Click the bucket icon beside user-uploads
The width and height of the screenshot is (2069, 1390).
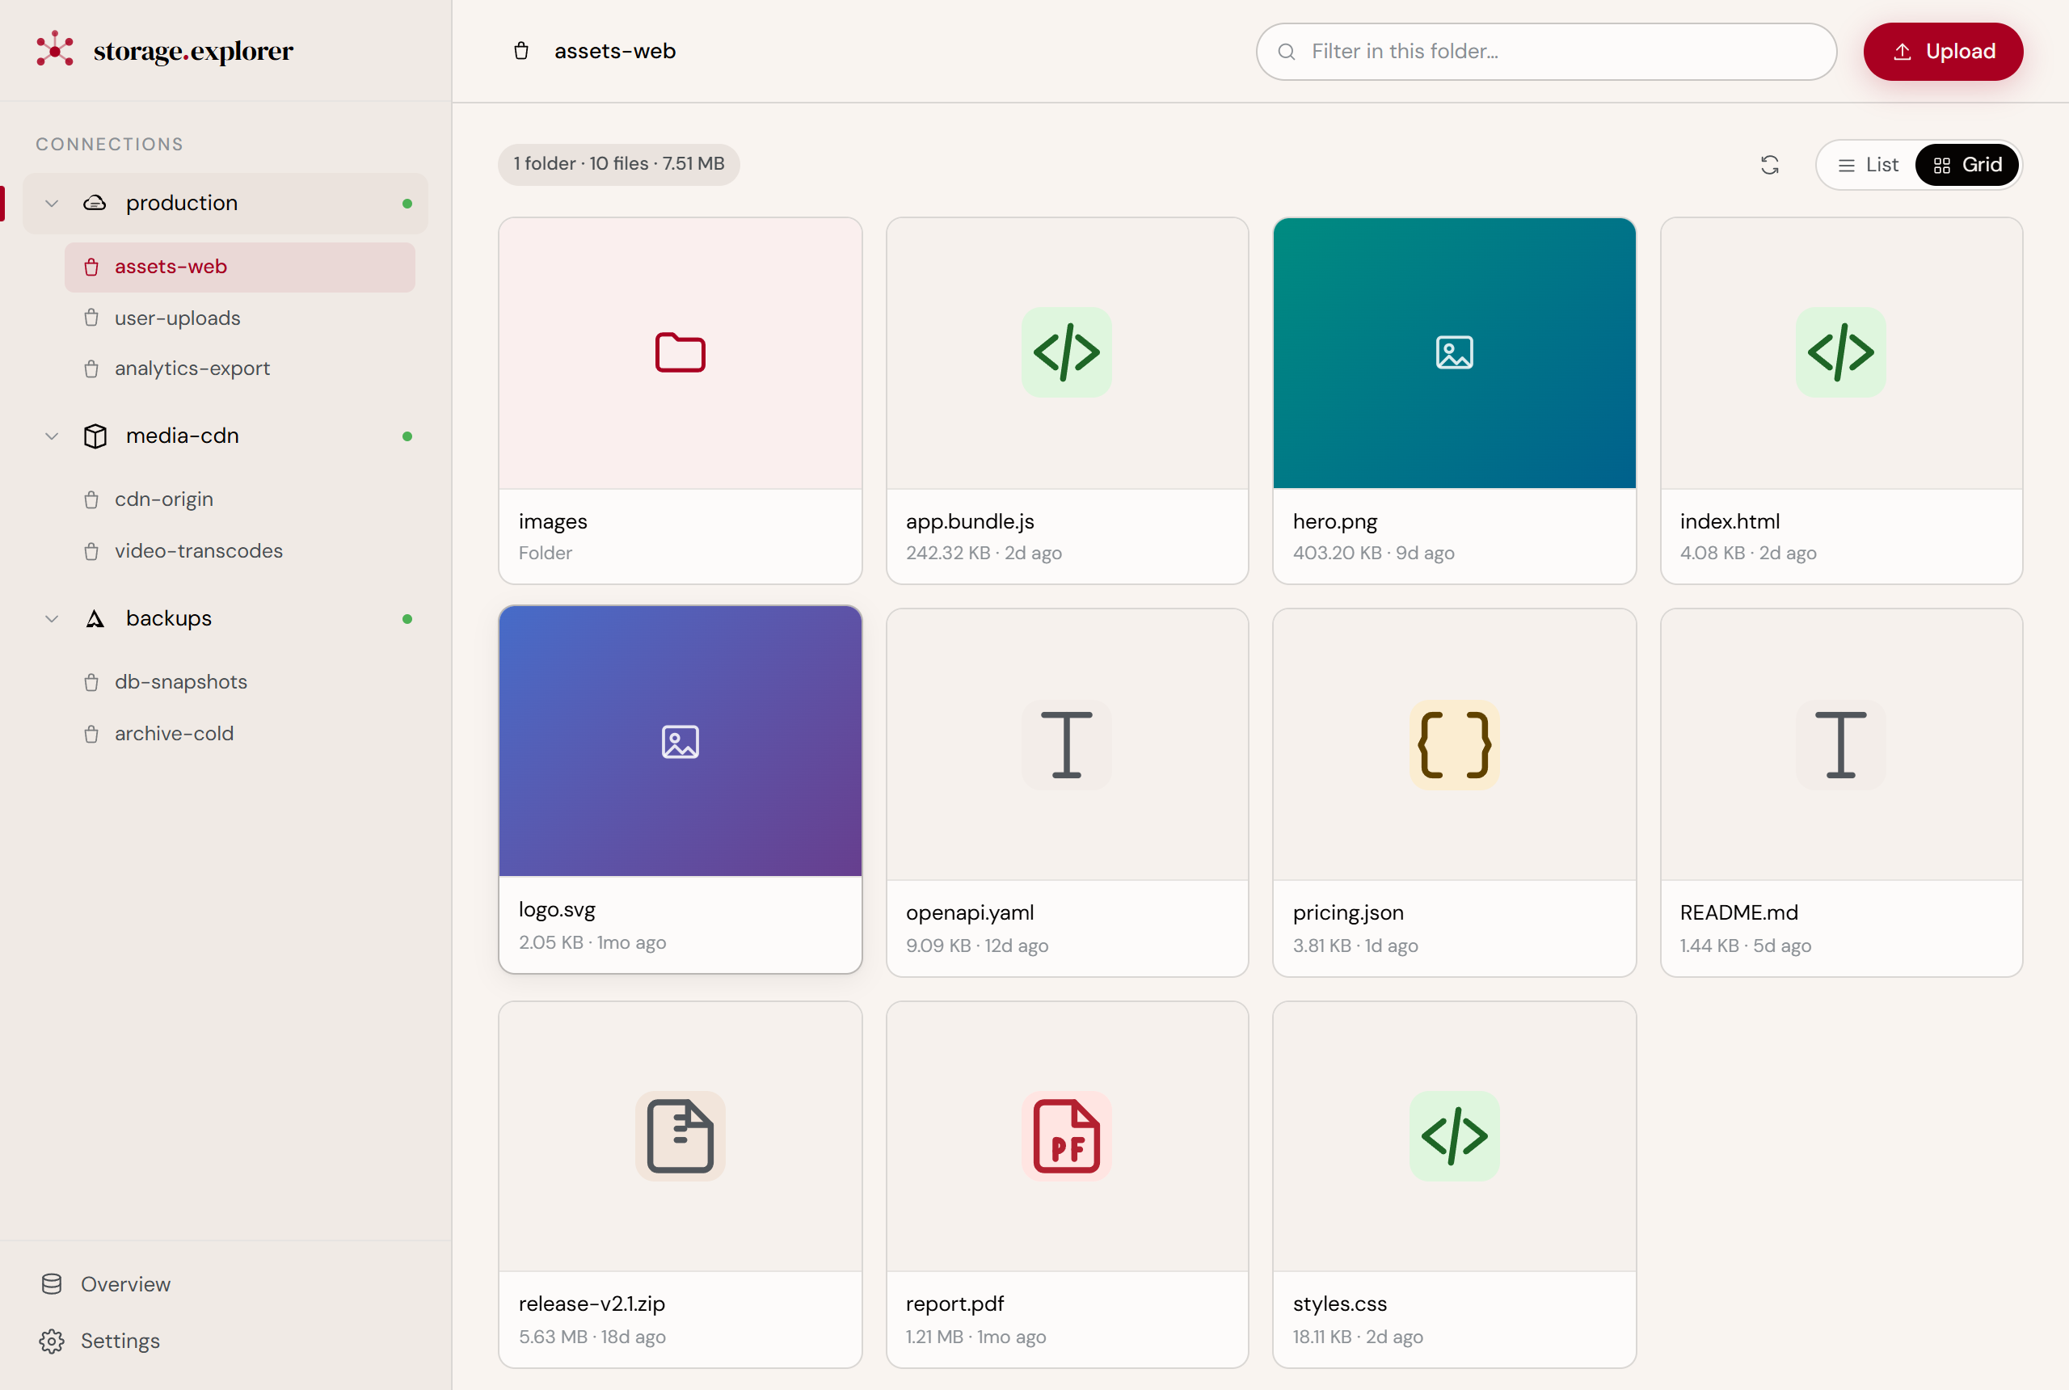point(91,318)
